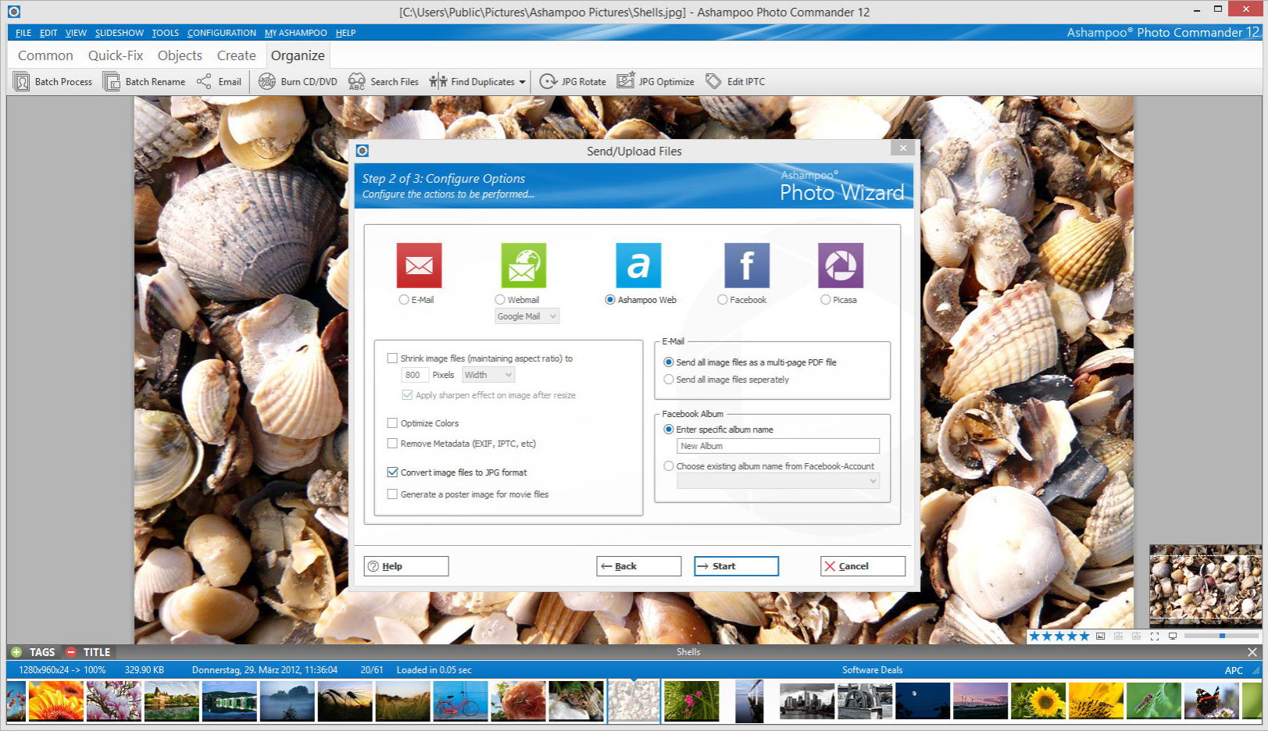
Task: Select Choose existing album name option
Action: tap(669, 466)
